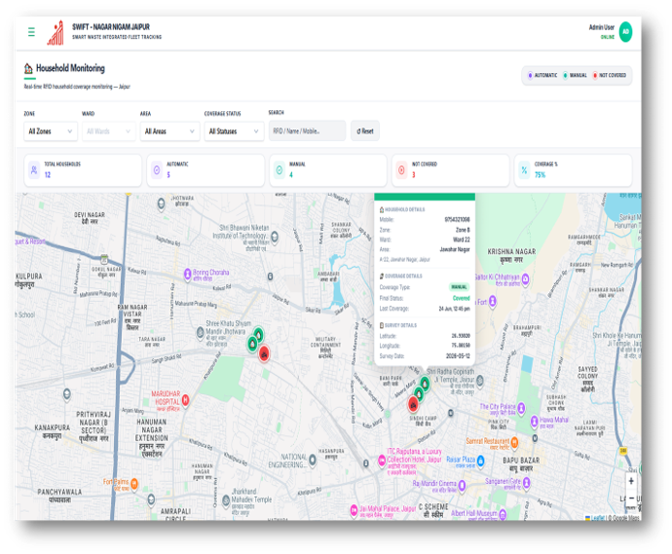Select the green marker below the popup tip

[425, 383]
